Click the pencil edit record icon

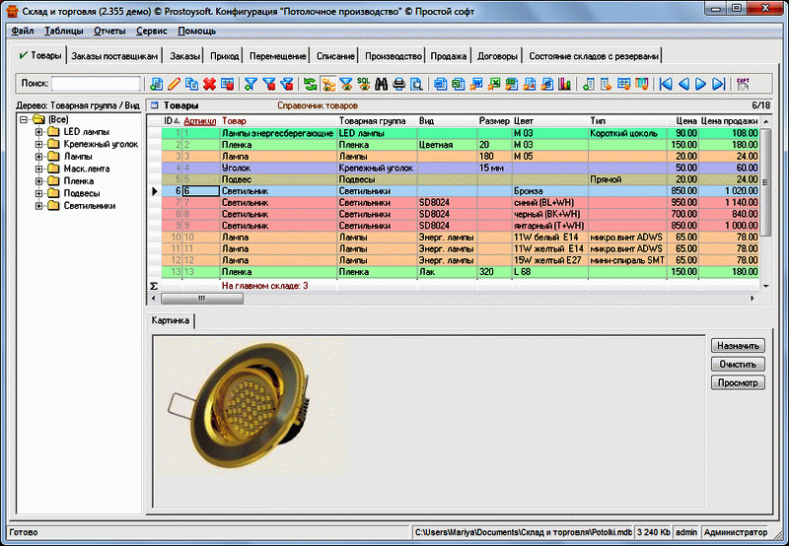tap(175, 84)
